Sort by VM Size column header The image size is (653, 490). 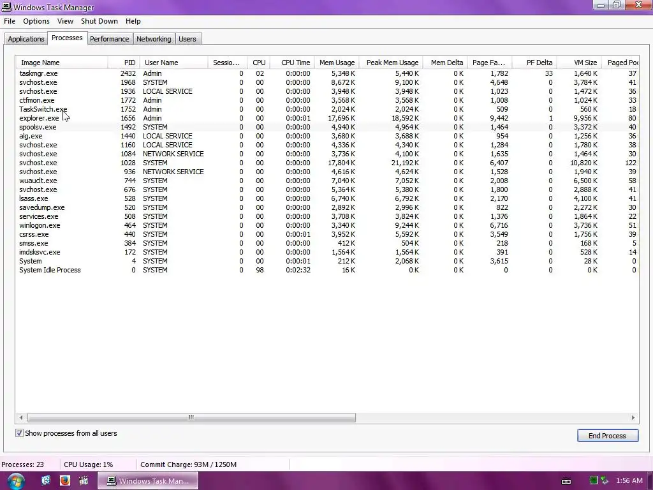(x=579, y=63)
